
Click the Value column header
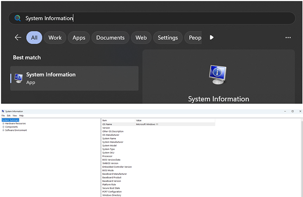175,121
